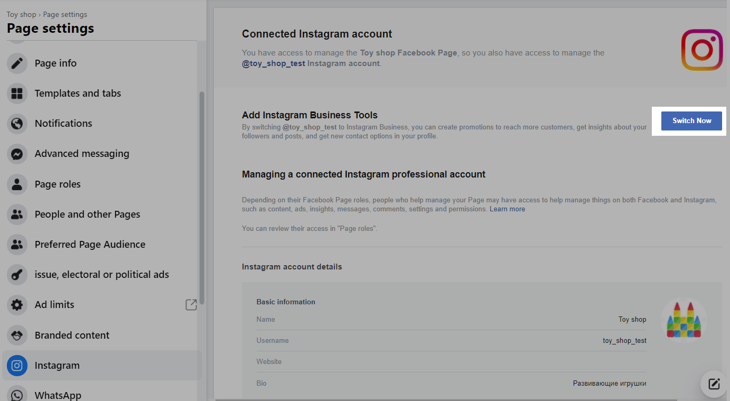Open the Ad limits gear icon

coord(17,305)
